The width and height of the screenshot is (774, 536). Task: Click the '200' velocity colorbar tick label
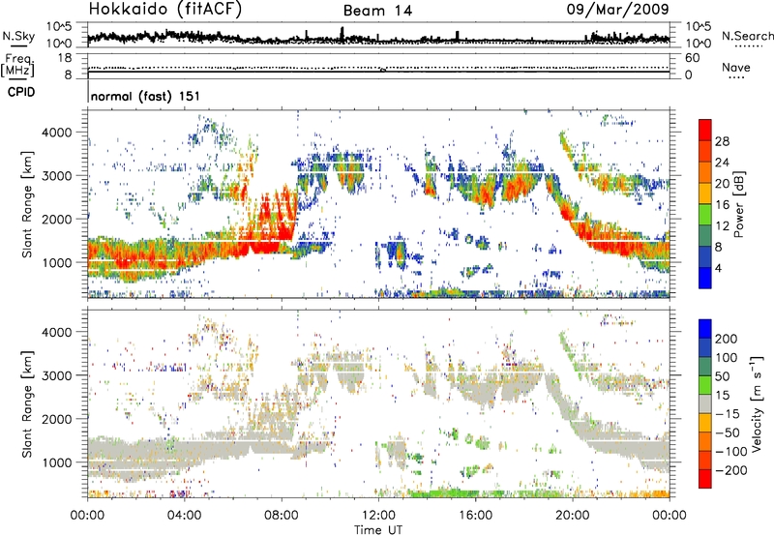click(727, 339)
